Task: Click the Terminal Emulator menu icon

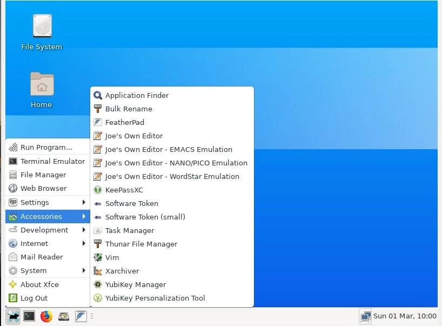Action: pyautogui.click(x=13, y=161)
